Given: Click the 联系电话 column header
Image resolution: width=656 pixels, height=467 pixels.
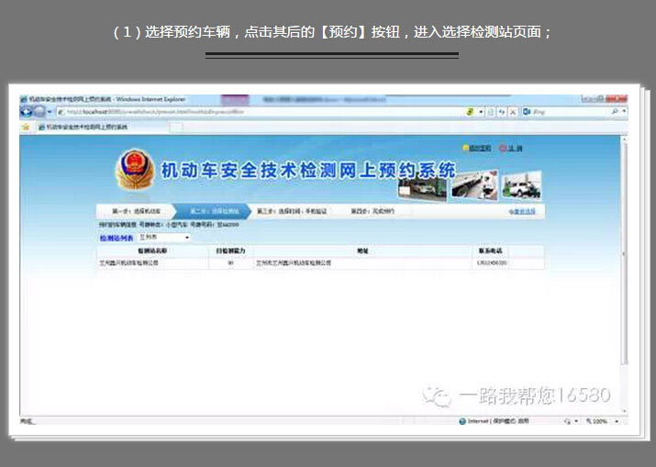Looking at the screenshot, I should 490,251.
